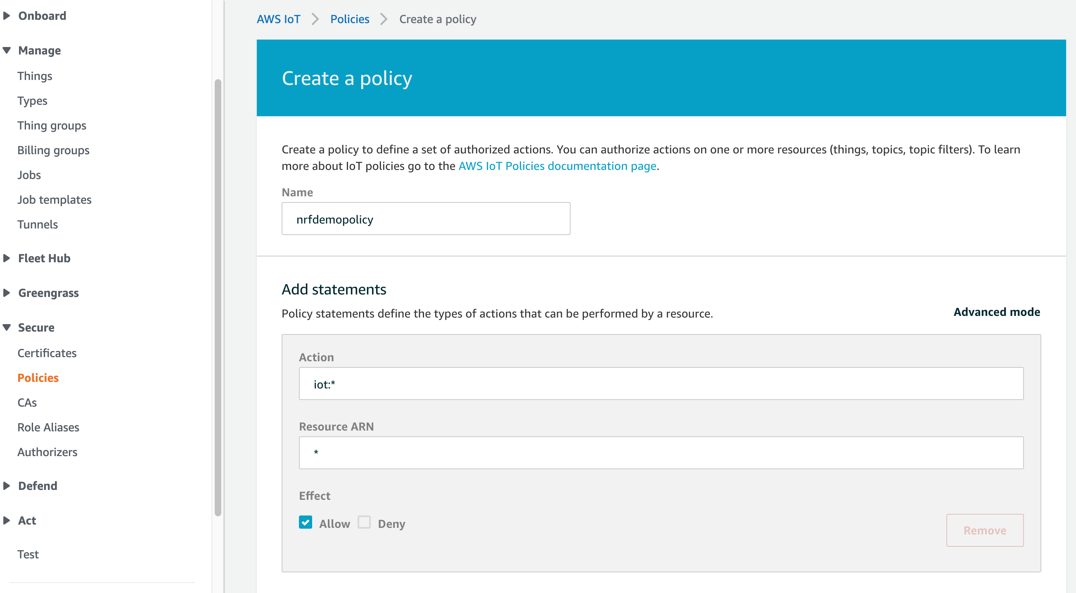
Task: Select Certificates under Secure
Action: click(47, 353)
